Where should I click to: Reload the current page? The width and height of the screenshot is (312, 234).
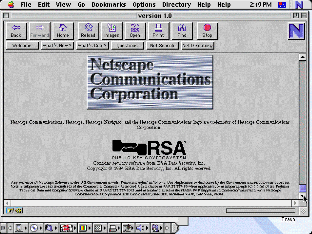pyautogui.click(x=88, y=31)
